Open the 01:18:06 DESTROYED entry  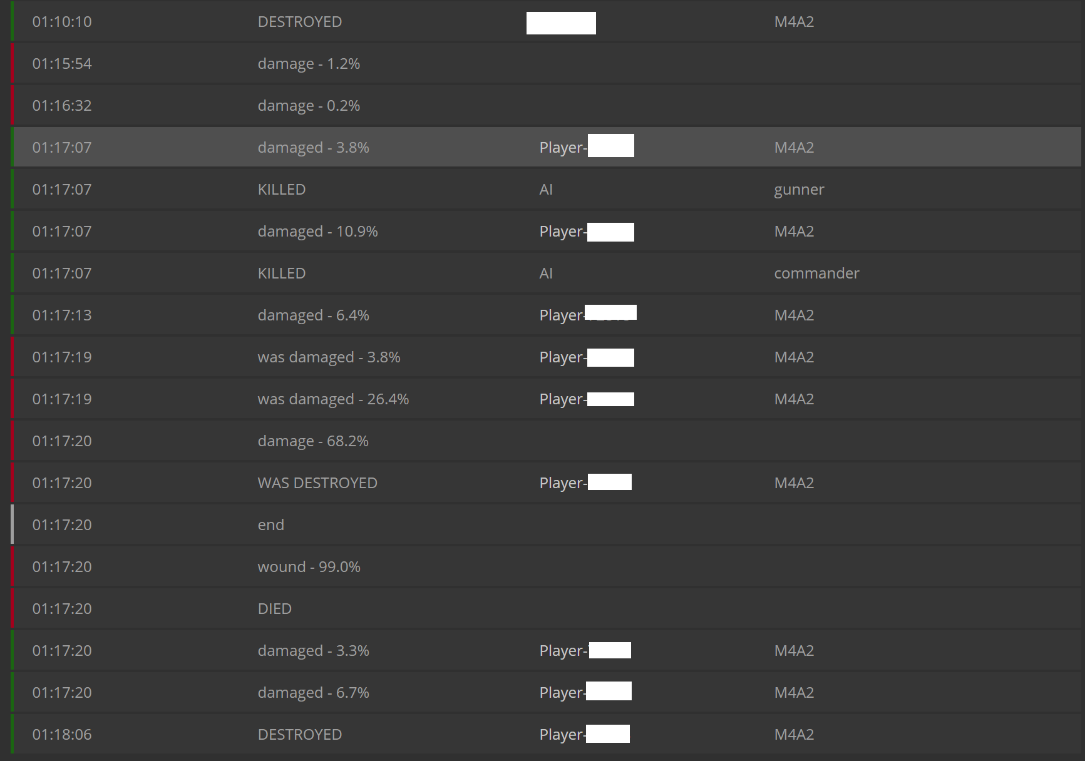(x=299, y=735)
